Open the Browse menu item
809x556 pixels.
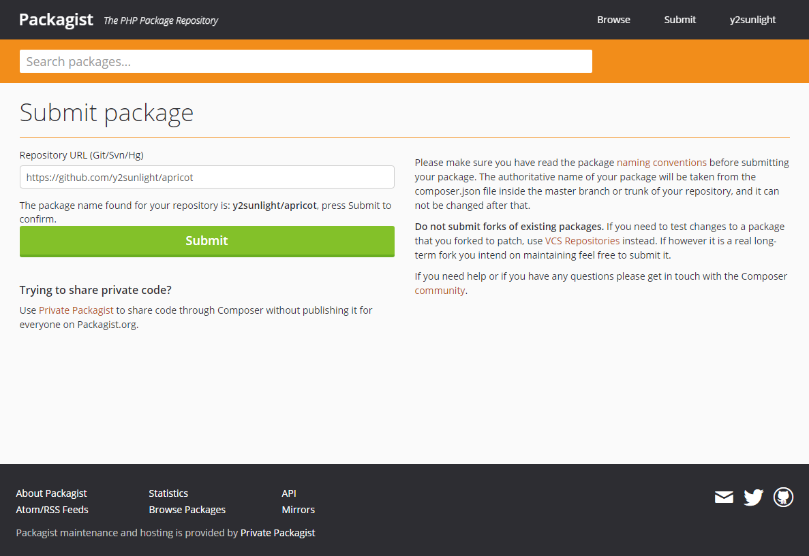pyautogui.click(x=613, y=20)
